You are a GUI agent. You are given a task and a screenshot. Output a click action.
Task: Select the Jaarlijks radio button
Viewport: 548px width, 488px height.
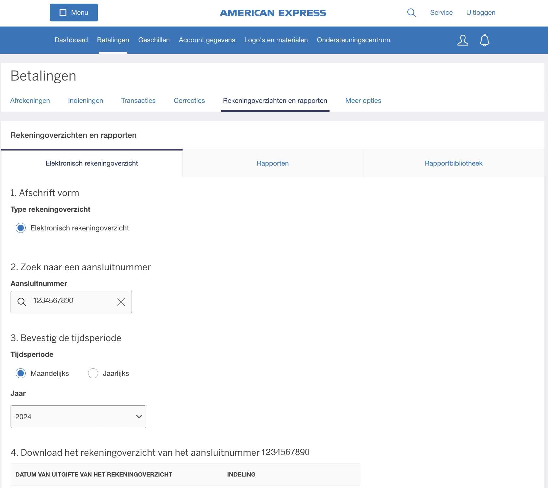[x=93, y=373]
